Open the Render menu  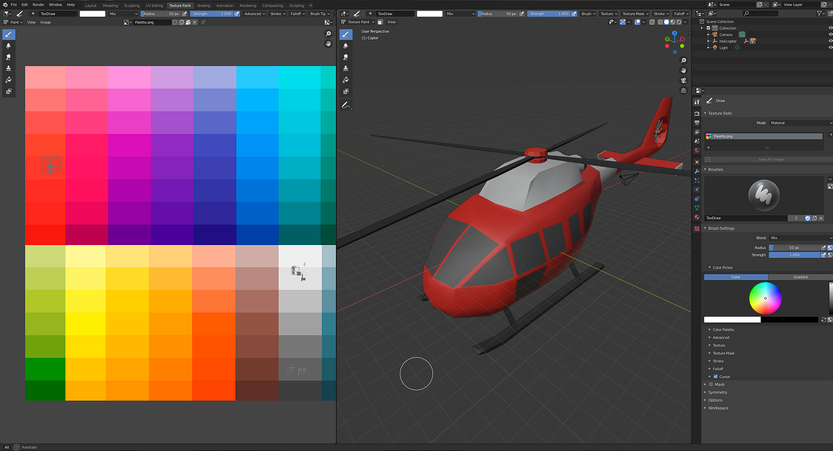38,4
